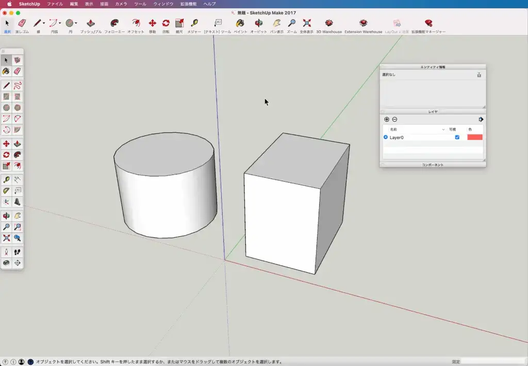This screenshot has height=366, width=528.
Task: Uncheck the Layer0 visibility checkbox
Action: pos(457,137)
